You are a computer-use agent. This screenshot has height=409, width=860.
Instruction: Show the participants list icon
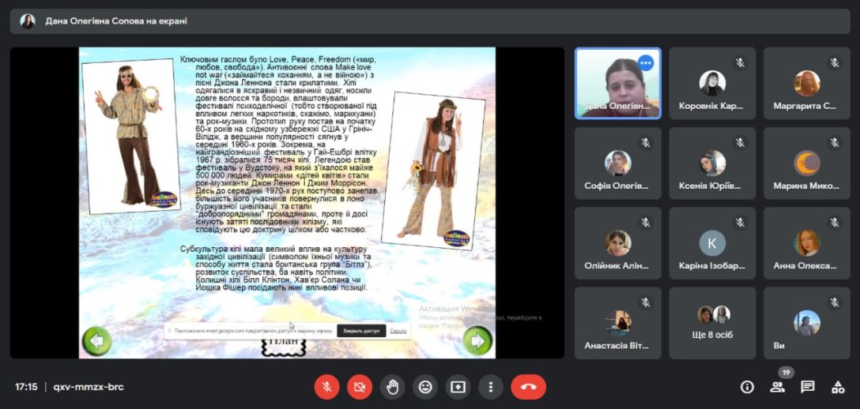[x=777, y=387]
